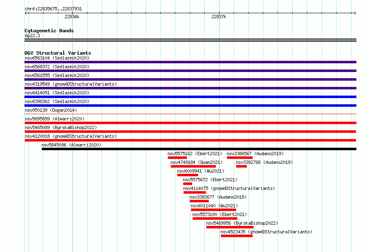Click the short red bar under nsv5575672
This screenshot has width=368, height=252.
click(188, 184)
